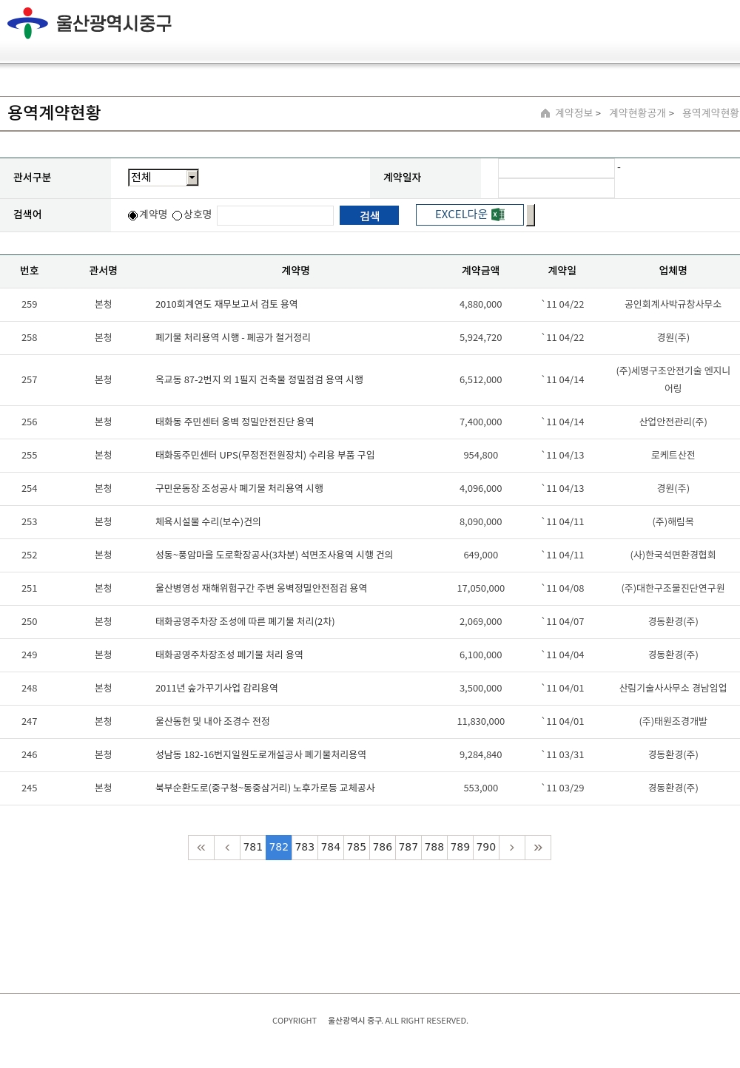
Task: Select the 계약명 radio button
Action: [133, 215]
